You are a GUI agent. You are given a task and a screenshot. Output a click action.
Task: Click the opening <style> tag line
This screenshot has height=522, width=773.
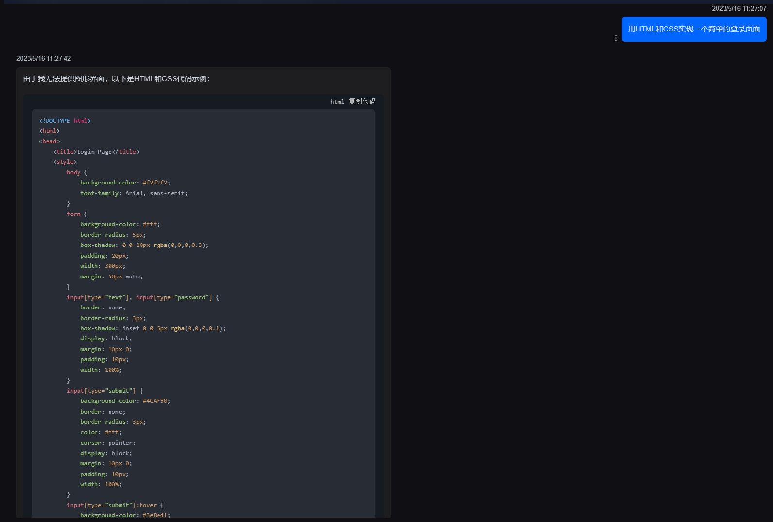click(65, 162)
